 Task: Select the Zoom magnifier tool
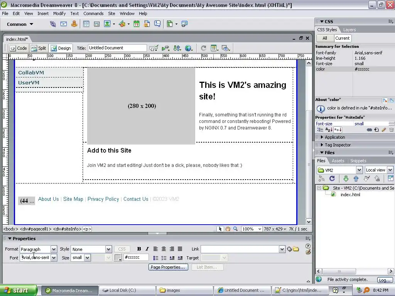[x=235, y=229]
